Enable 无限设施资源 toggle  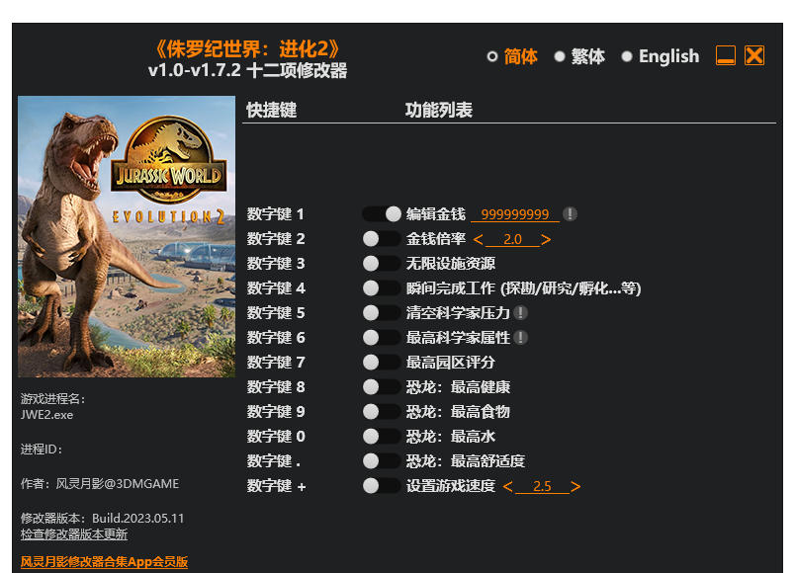[382, 263]
